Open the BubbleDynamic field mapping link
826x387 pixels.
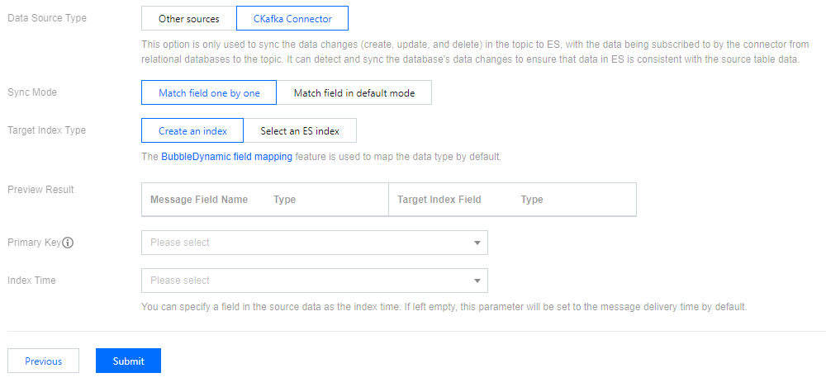(x=226, y=156)
